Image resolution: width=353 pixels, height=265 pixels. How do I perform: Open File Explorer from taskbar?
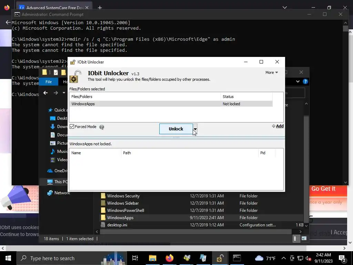tap(152, 258)
